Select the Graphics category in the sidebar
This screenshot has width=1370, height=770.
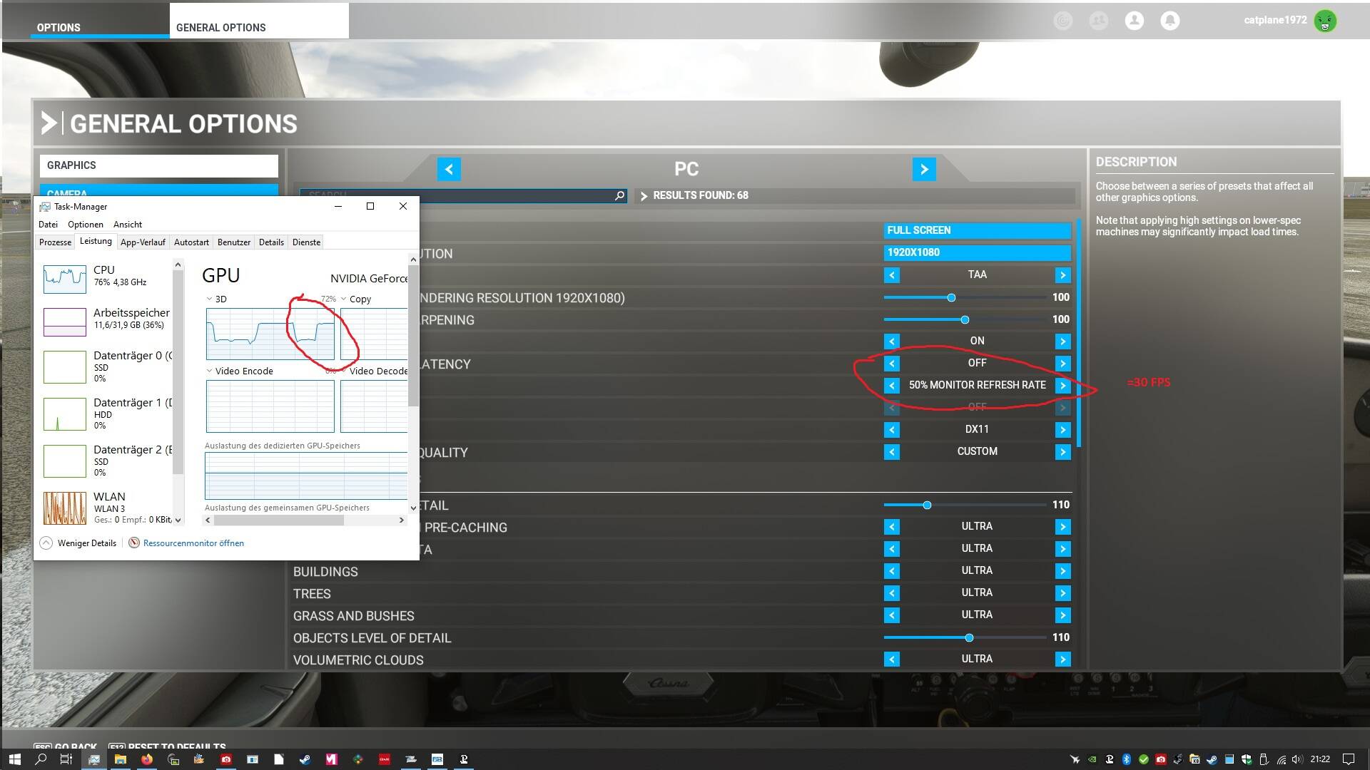(x=158, y=165)
